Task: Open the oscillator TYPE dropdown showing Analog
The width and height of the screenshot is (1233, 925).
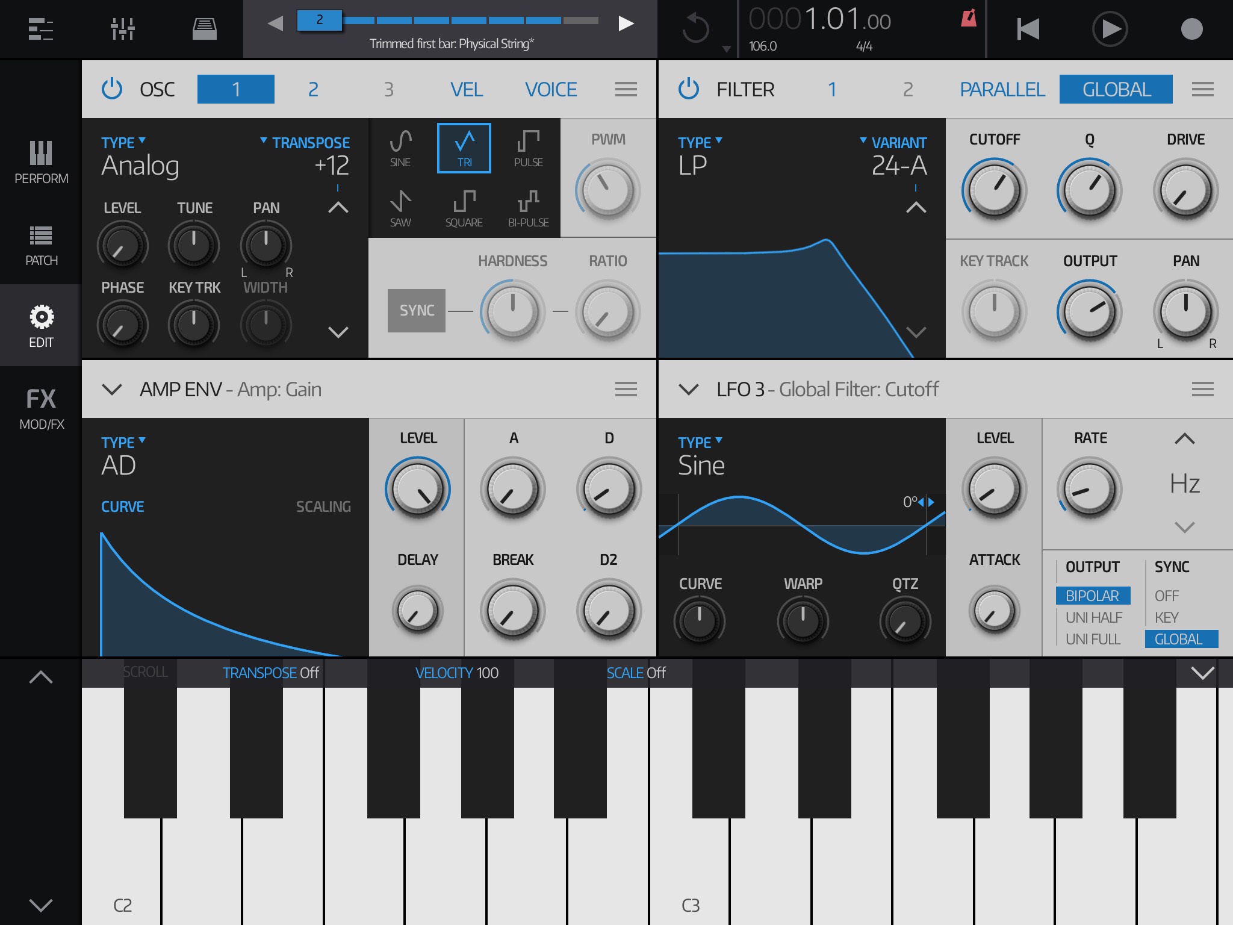Action: point(123,142)
